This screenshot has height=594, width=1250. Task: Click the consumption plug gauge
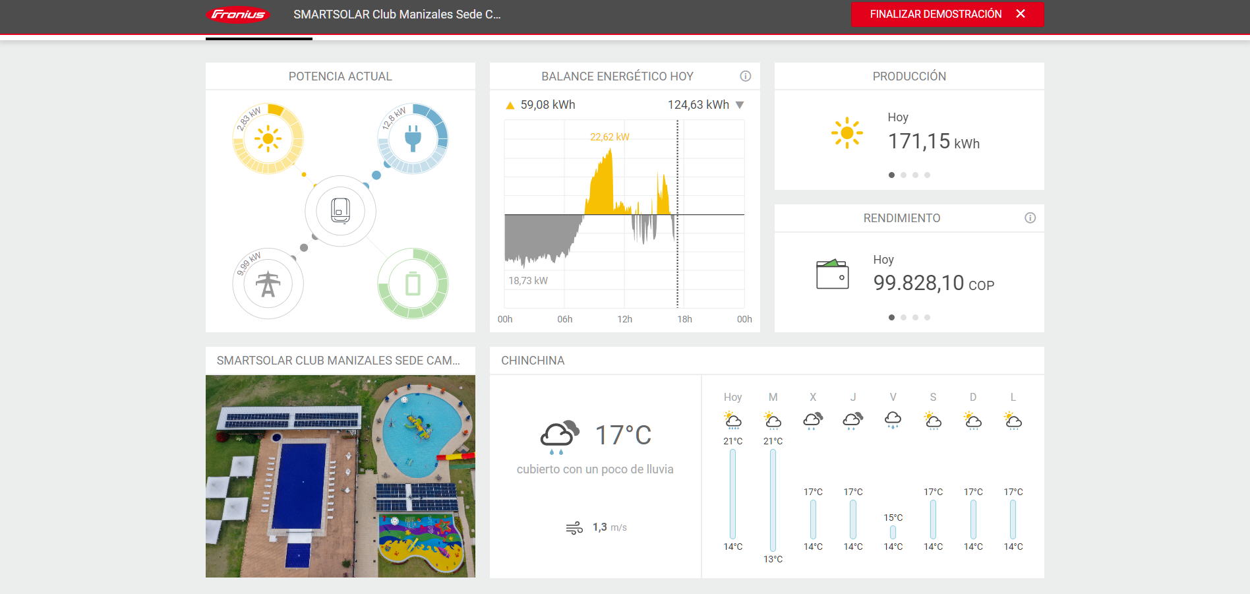413,138
